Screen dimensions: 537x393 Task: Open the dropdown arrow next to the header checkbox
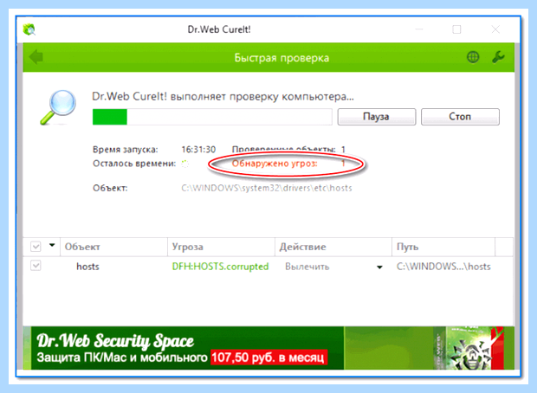coord(52,245)
